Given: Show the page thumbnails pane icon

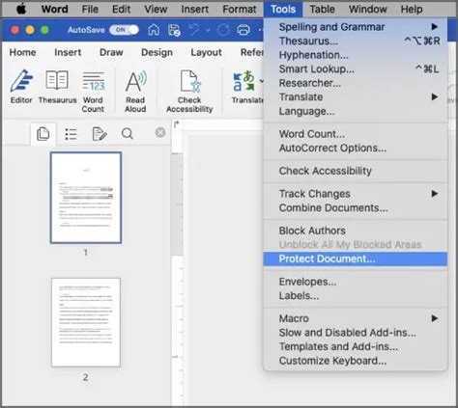Looking at the screenshot, I should click(x=43, y=134).
